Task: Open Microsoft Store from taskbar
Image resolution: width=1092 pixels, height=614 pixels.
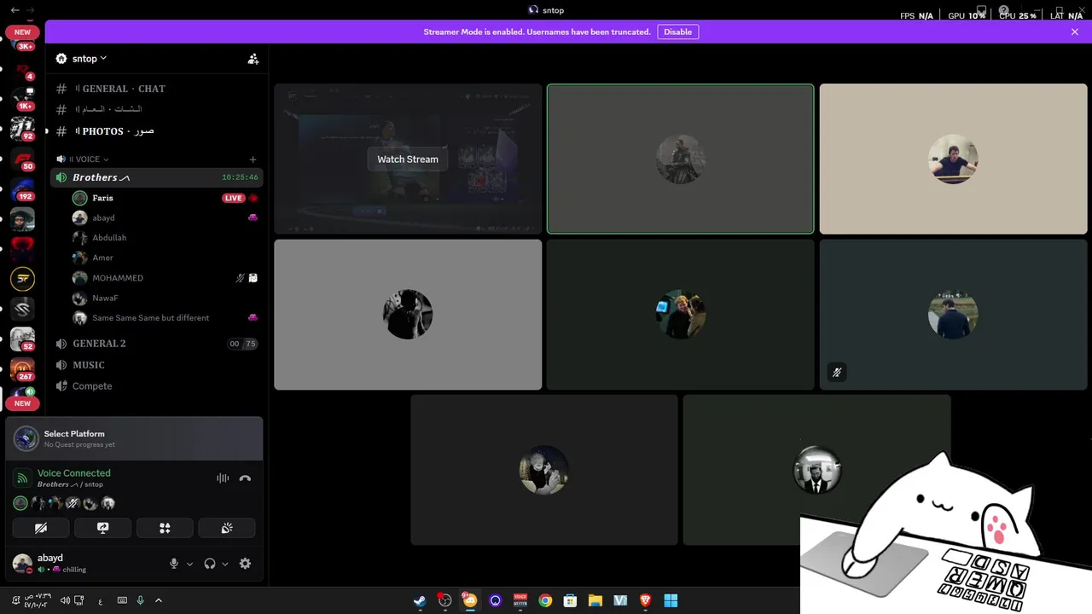Action: pos(570,601)
